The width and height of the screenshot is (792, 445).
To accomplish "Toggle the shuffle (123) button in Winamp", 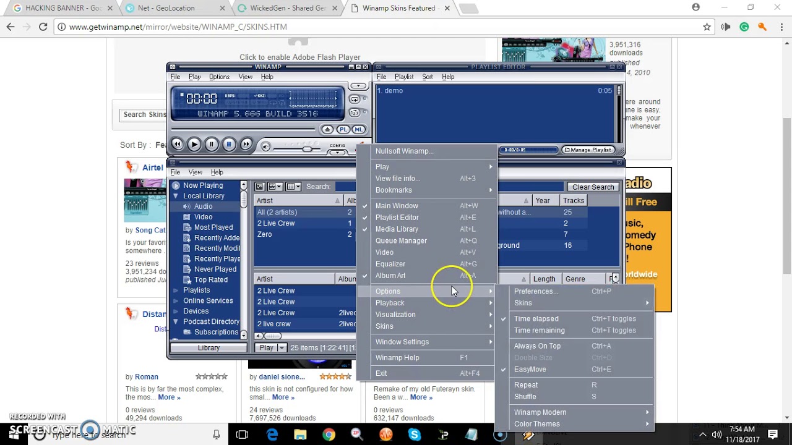I will pos(355,113).
